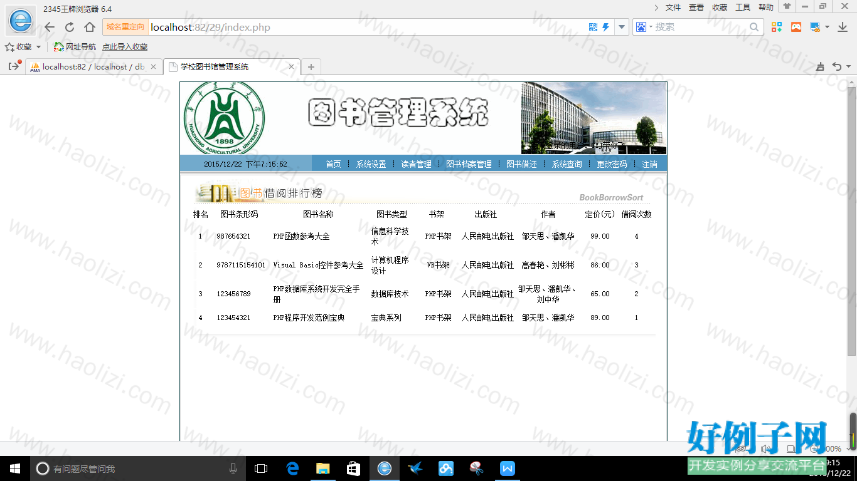Open the browser home page icon

click(x=90, y=28)
